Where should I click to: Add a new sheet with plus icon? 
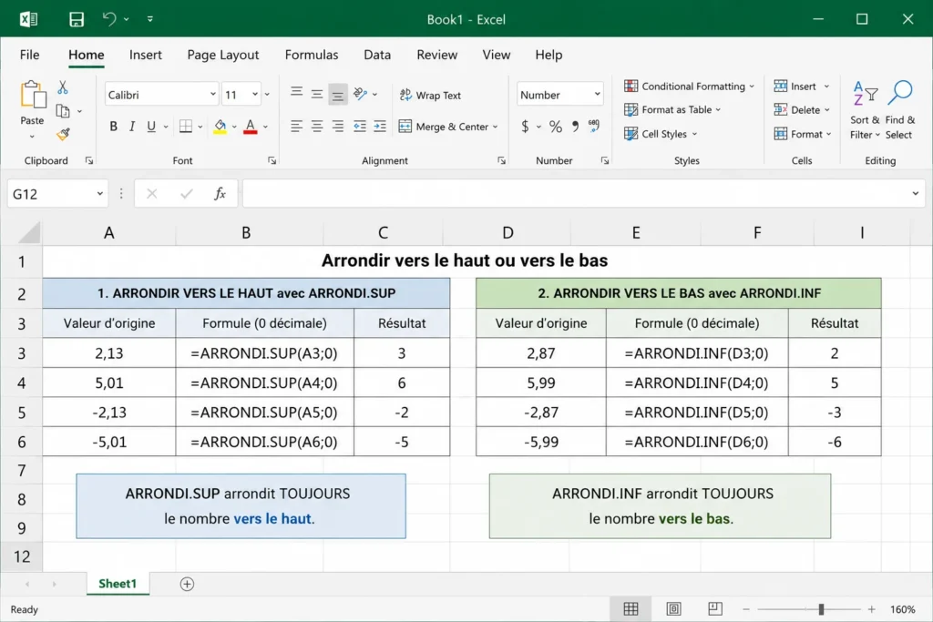187,584
